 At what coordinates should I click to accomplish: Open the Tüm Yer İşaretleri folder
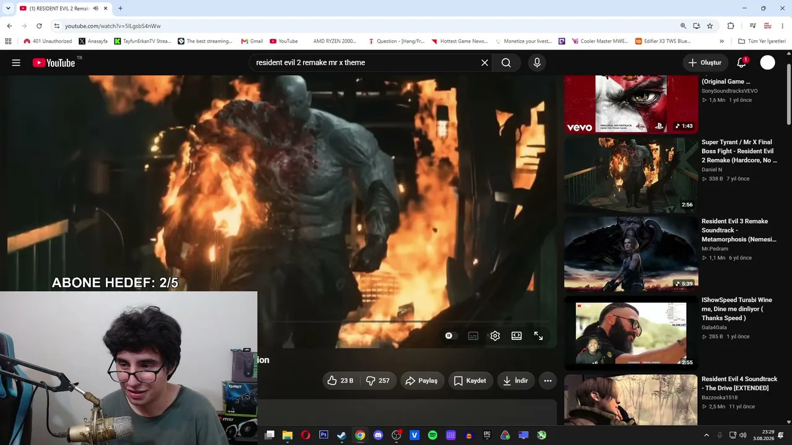762,41
